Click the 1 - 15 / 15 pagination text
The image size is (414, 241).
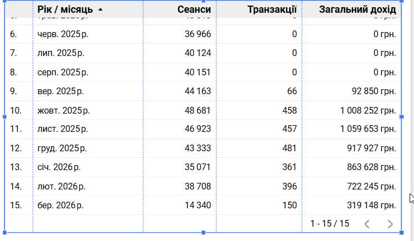coord(330,224)
